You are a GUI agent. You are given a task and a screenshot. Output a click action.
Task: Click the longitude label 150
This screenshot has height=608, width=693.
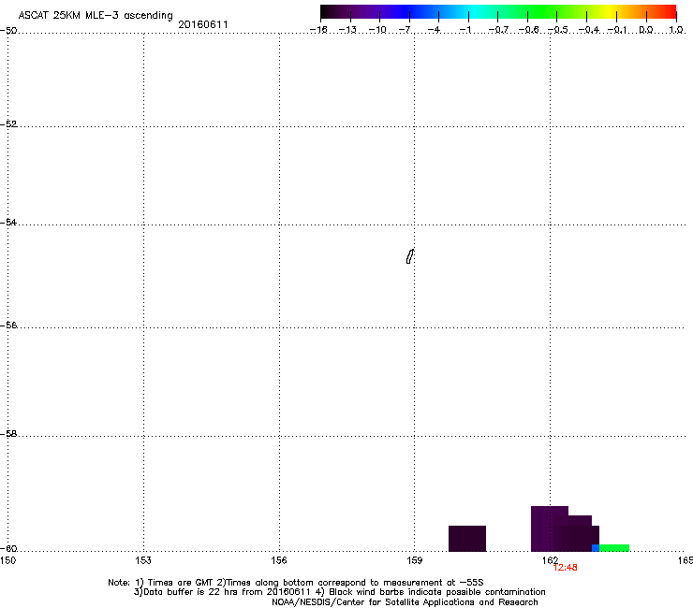pyautogui.click(x=7, y=560)
